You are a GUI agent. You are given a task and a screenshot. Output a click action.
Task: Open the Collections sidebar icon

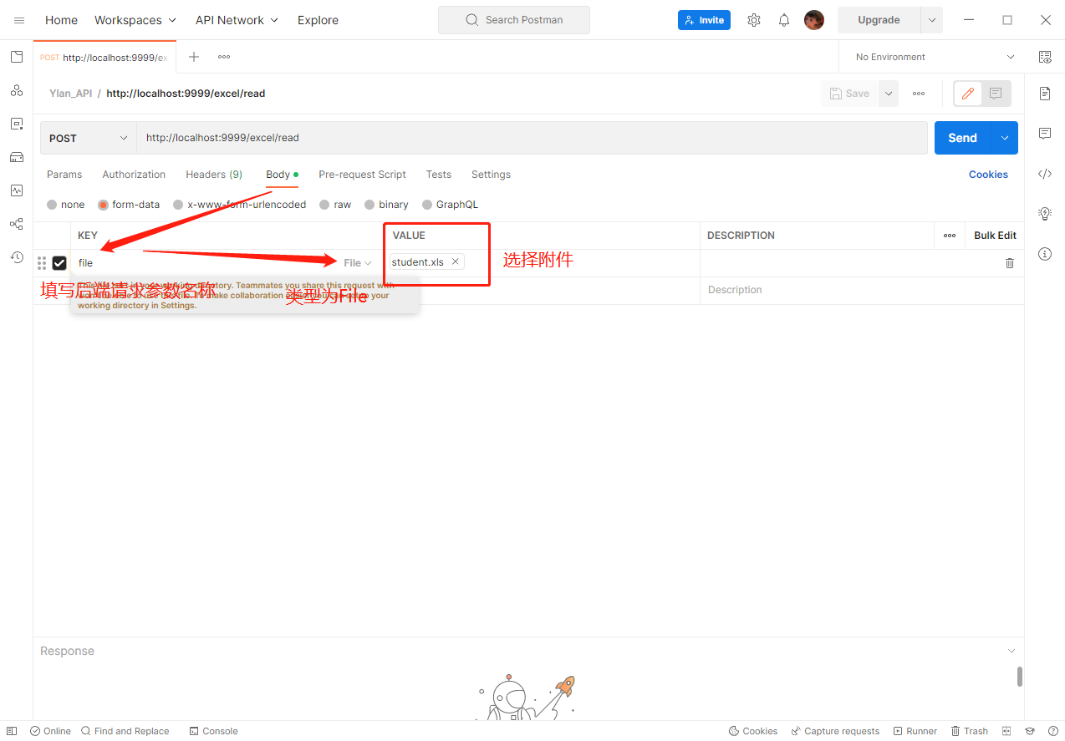[17, 57]
